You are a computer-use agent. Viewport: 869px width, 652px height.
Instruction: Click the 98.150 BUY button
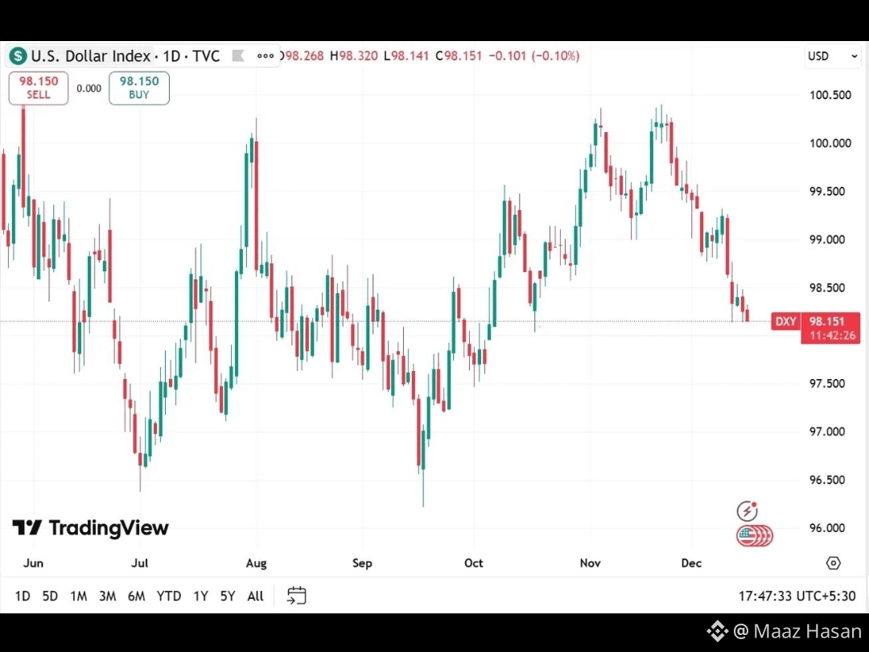(x=139, y=88)
